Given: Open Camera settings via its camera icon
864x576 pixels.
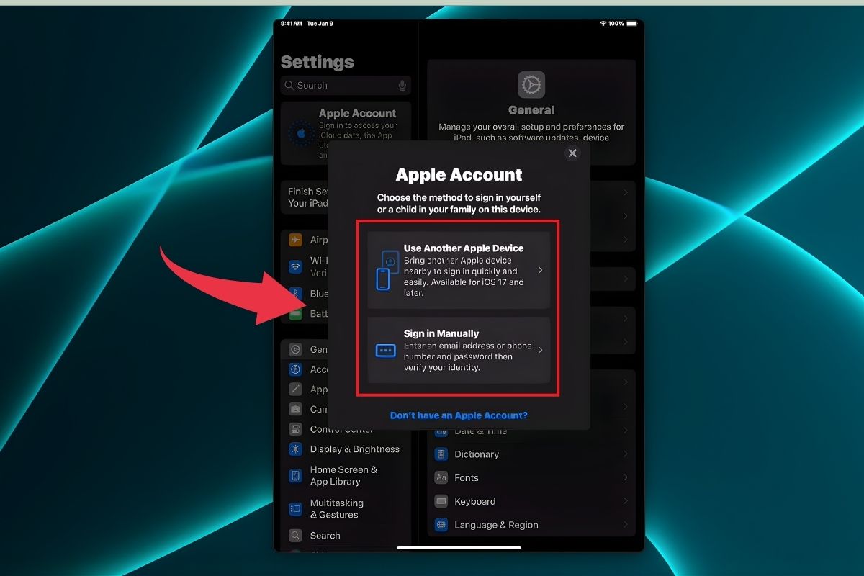Looking at the screenshot, I should pos(295,408).
